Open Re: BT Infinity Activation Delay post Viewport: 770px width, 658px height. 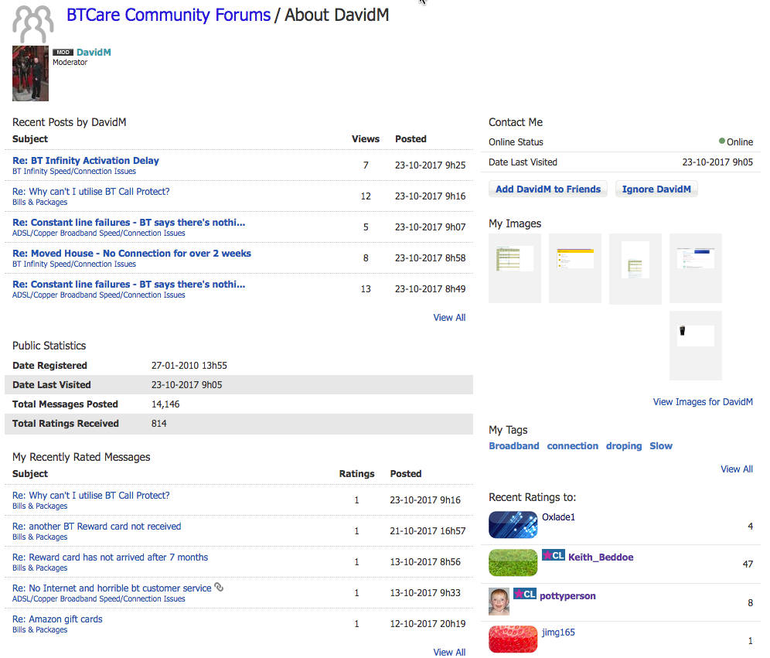point(86,161)
